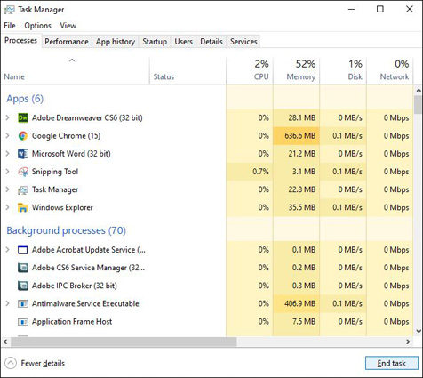Click Snipping Tool's 0.7% CPU value
The image size is (423, 378).
pos(260,172)
